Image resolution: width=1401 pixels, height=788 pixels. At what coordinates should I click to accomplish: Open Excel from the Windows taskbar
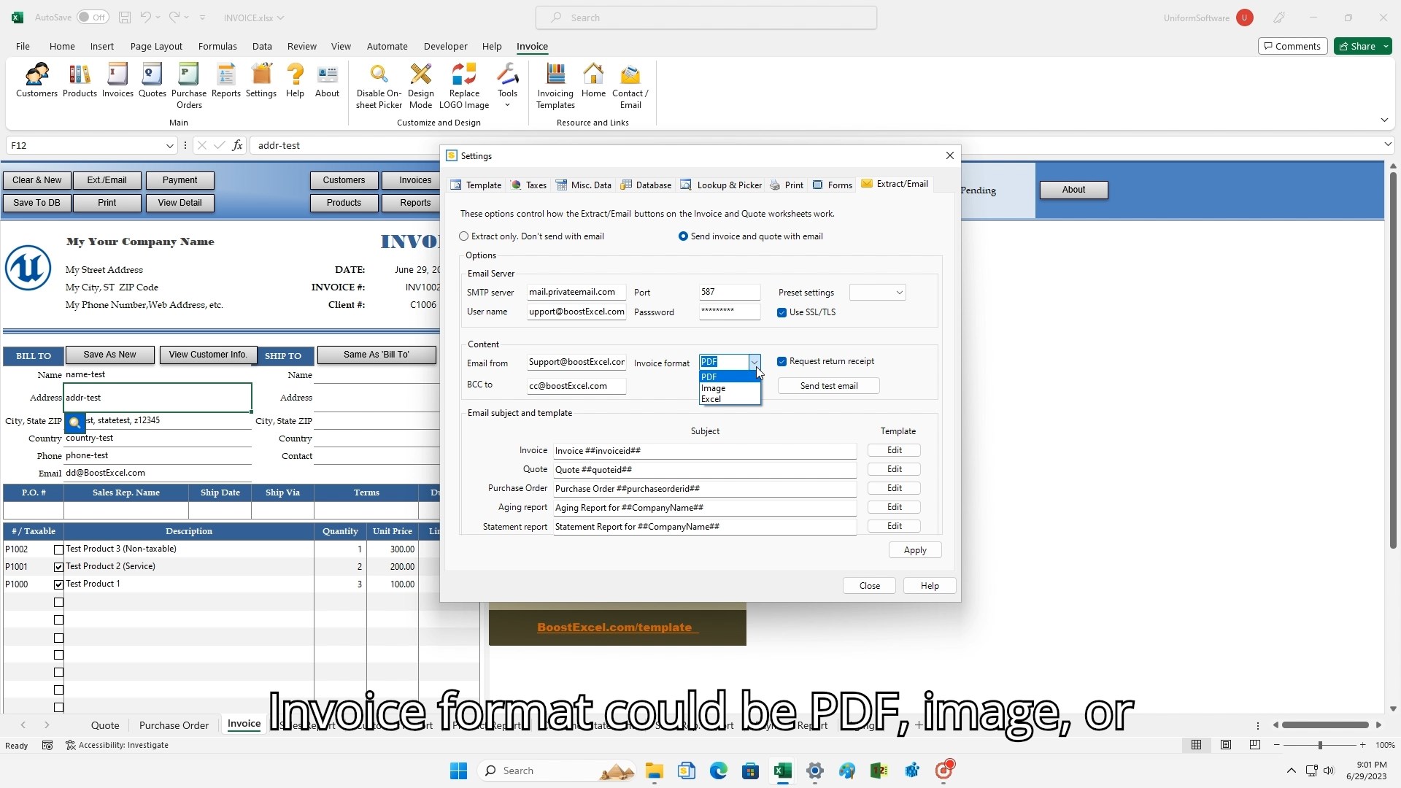click(x=782, y=770)
